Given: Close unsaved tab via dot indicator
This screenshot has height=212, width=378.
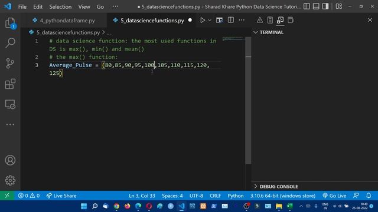Looking at the screenshot, I should [190, 20].
